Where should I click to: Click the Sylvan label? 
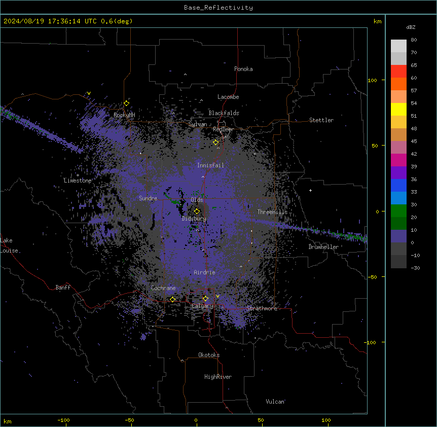pyautogui.click(x=198, y=124)
